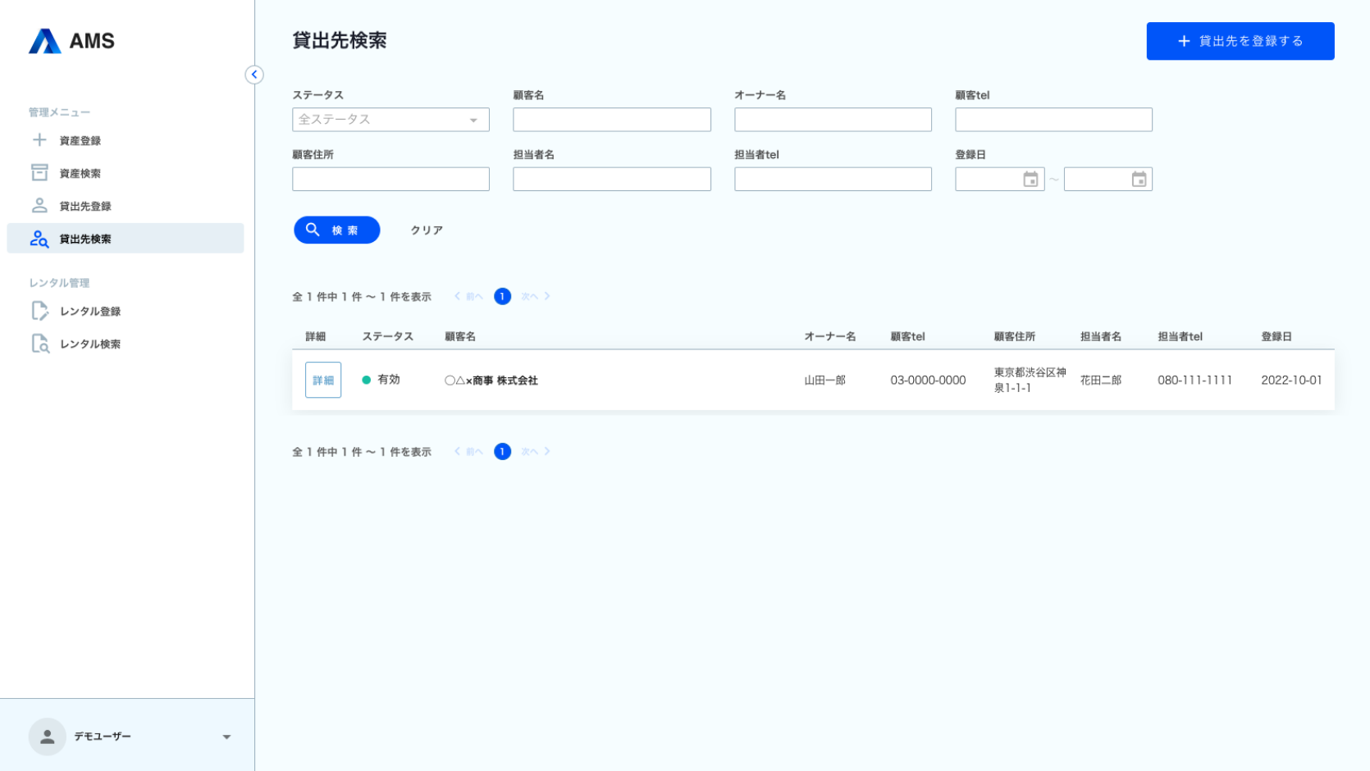Click bottom pagination 次へ link

(x=536, y=452)
